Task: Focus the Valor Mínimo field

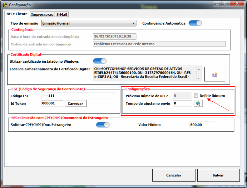Action: pyautogui.click(x=202, y=125)
